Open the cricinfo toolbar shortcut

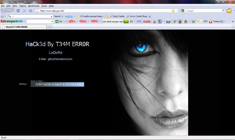click(x=147, y=21)
